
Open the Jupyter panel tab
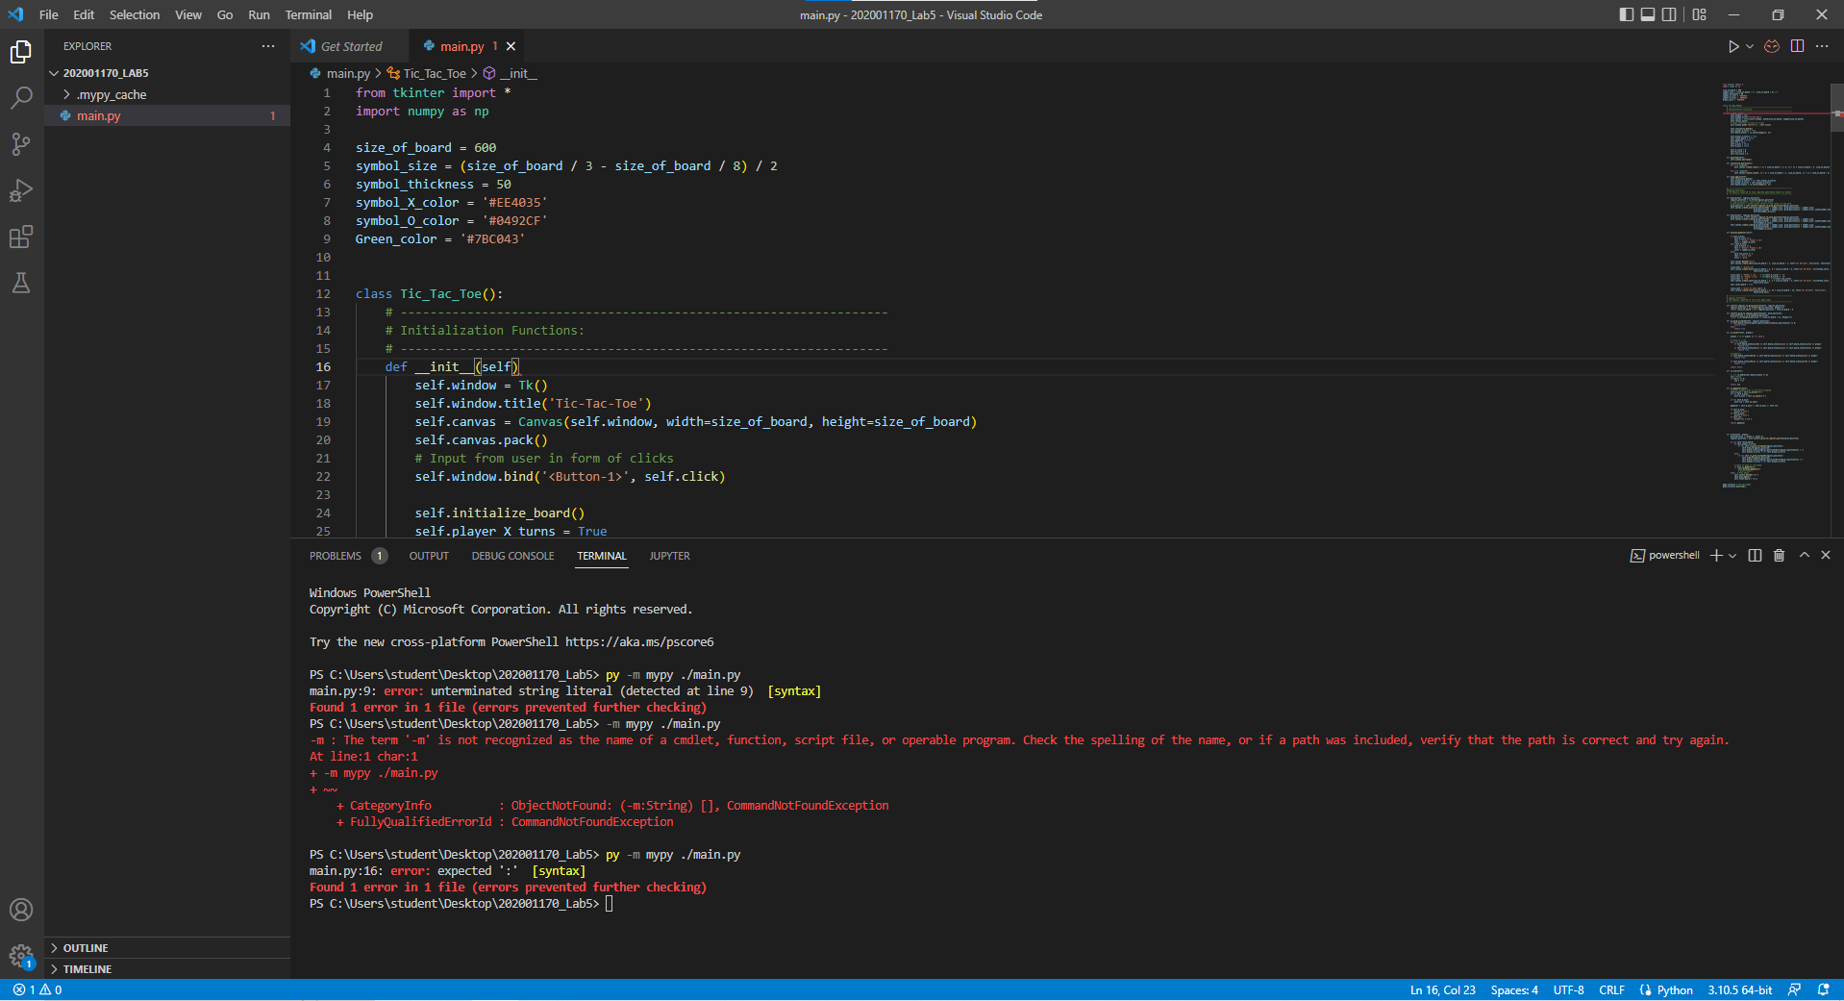(669, 556)
